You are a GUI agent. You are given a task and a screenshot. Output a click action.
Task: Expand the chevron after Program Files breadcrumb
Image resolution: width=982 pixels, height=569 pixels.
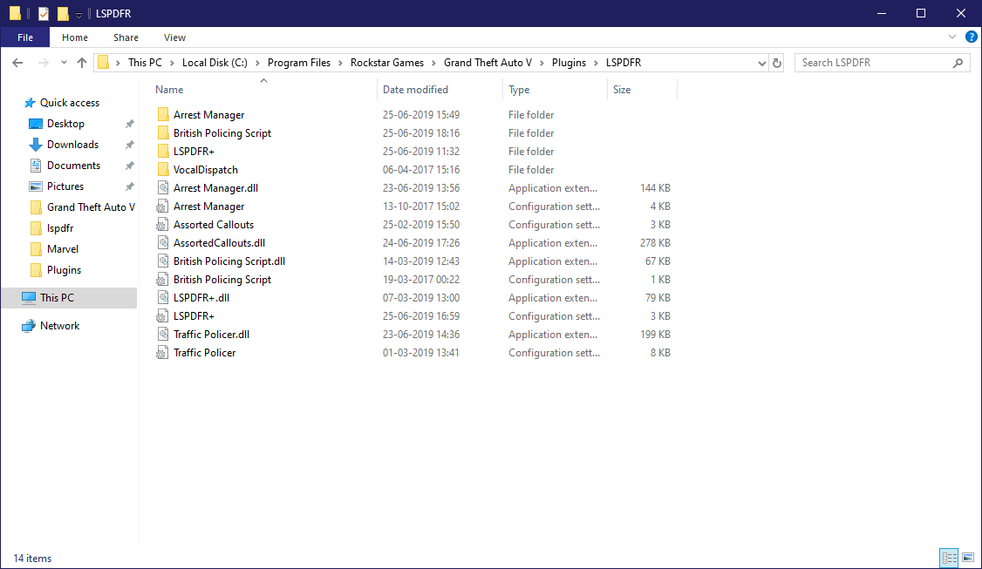coord(340,63)
